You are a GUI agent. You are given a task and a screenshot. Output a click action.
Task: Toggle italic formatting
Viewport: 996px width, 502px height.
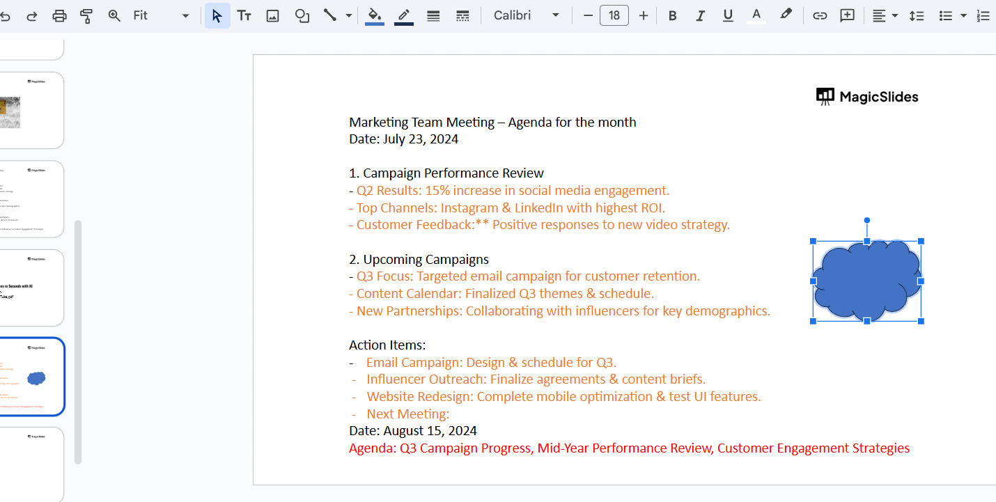700,15
